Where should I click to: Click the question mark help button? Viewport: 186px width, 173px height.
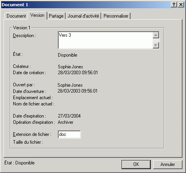click(174, 5)
